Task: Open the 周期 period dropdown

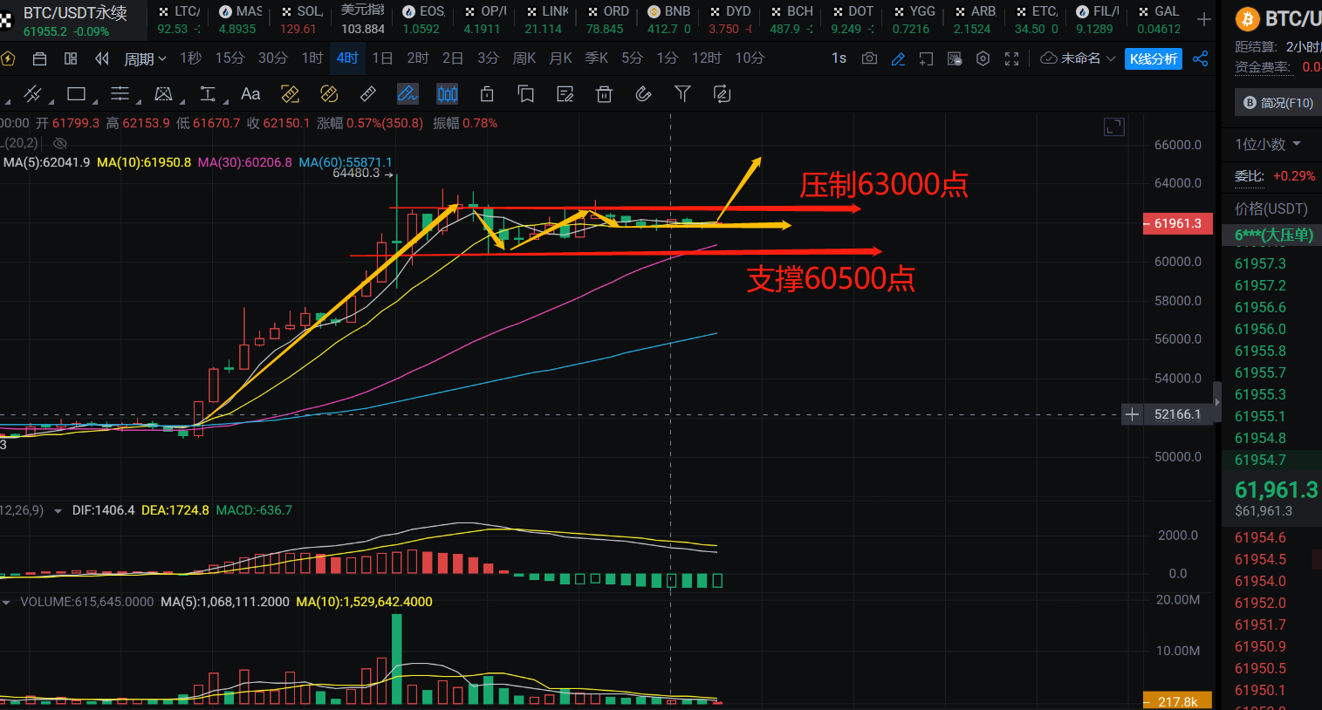Action: 145,58
